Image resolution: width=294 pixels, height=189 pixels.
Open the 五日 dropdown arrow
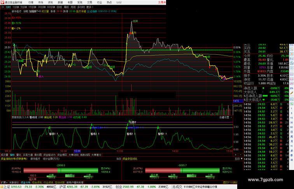(241, 159)
